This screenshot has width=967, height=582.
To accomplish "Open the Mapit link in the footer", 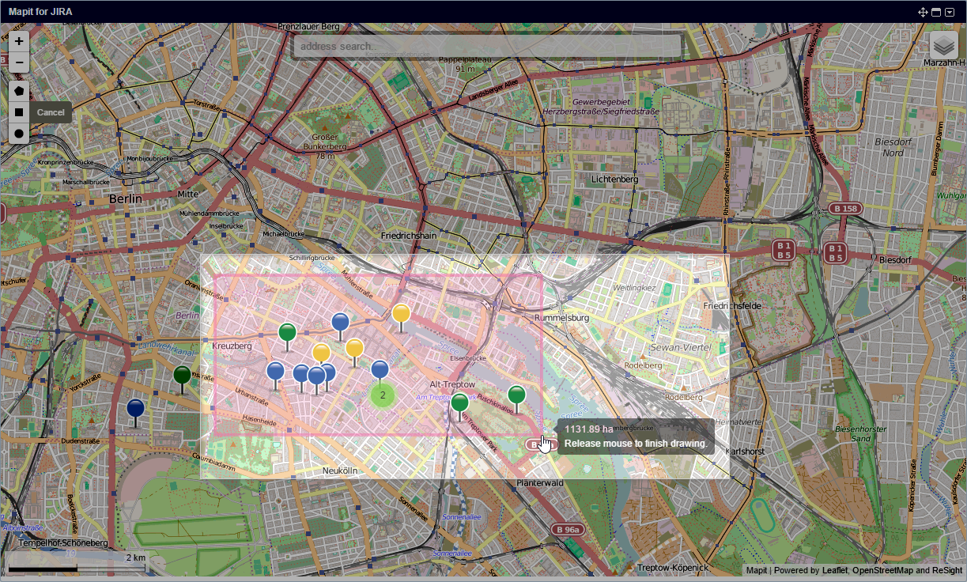I will click(757, 570).
